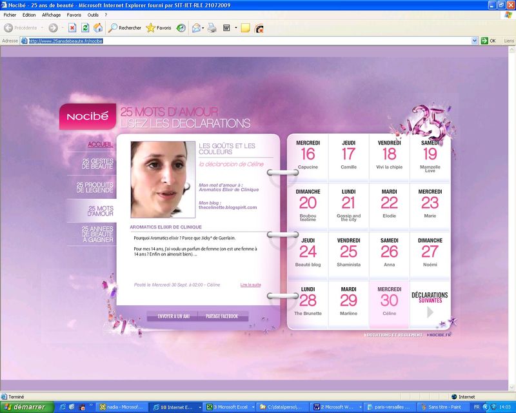Viewport: 516px width, 413px height.
Task: Select Samedi 26 Anna calendar day
Action: pos(390,255)
